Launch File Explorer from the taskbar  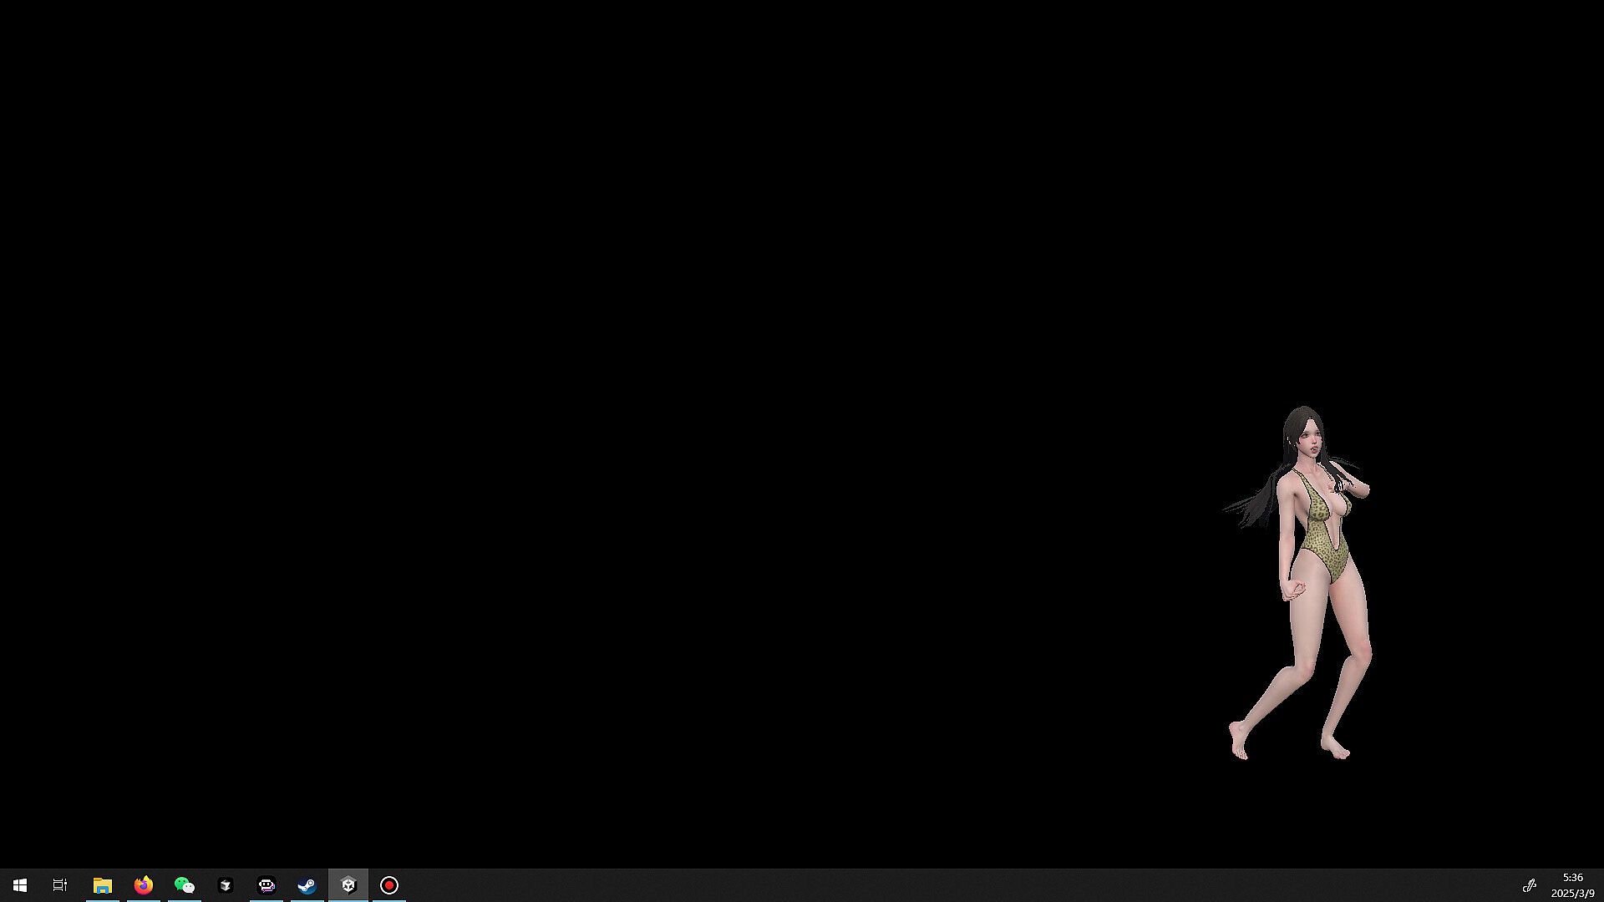click(x=102, y=885)
